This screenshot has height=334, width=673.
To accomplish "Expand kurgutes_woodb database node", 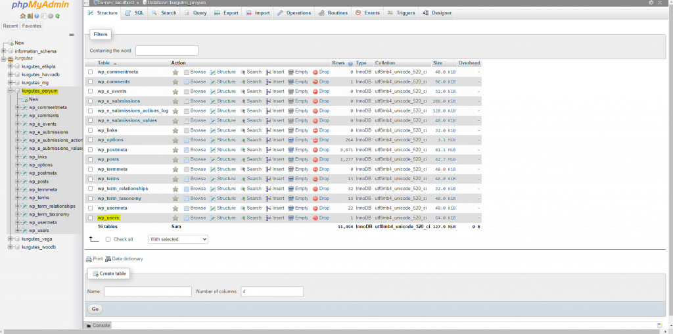I will point(11,247).
